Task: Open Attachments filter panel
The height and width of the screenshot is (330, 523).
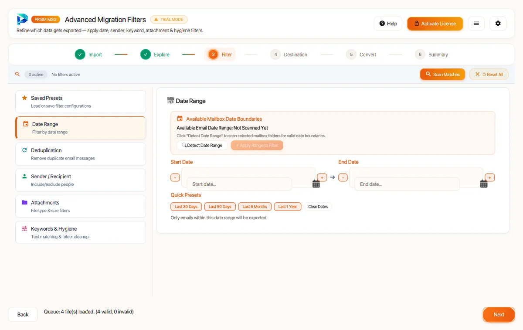Action: pos(81,206)
